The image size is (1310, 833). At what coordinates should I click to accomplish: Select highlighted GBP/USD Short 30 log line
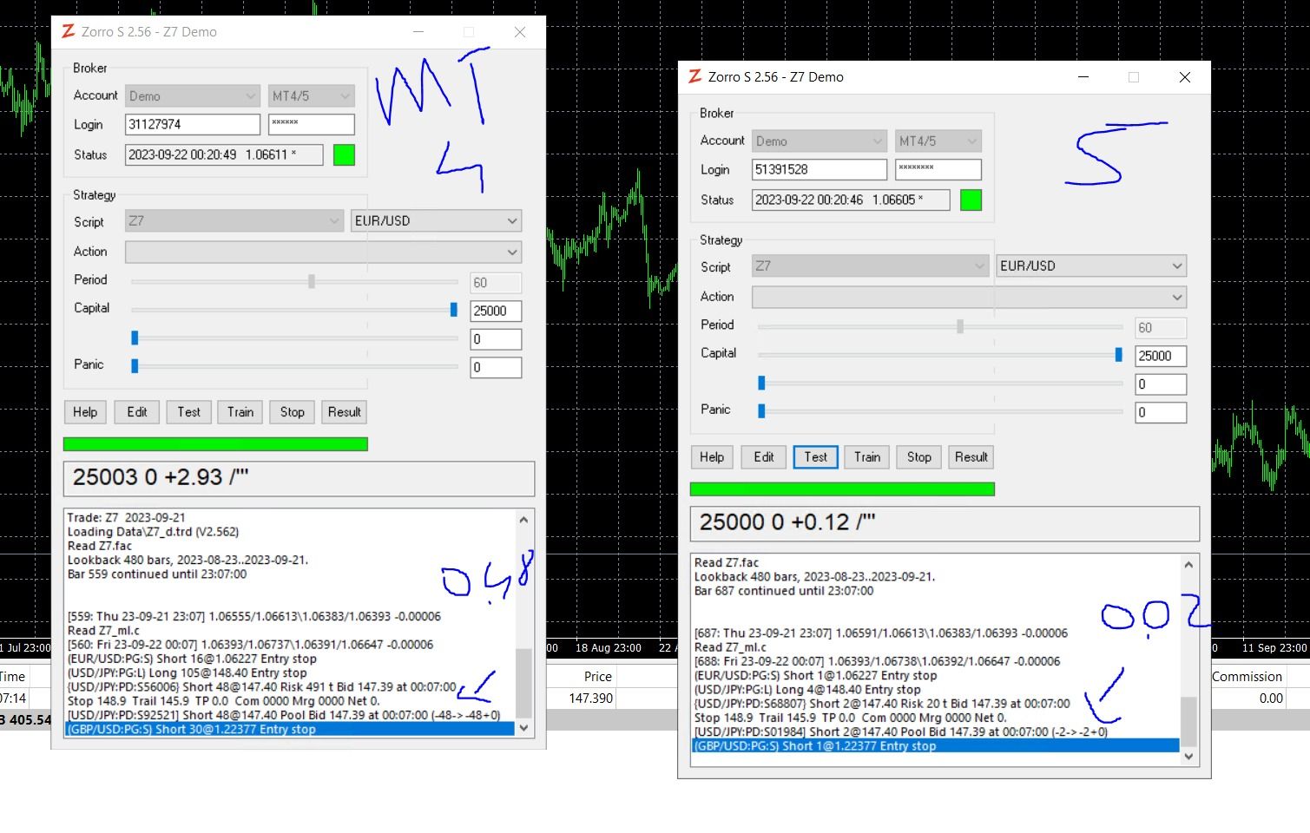(290, 729)
